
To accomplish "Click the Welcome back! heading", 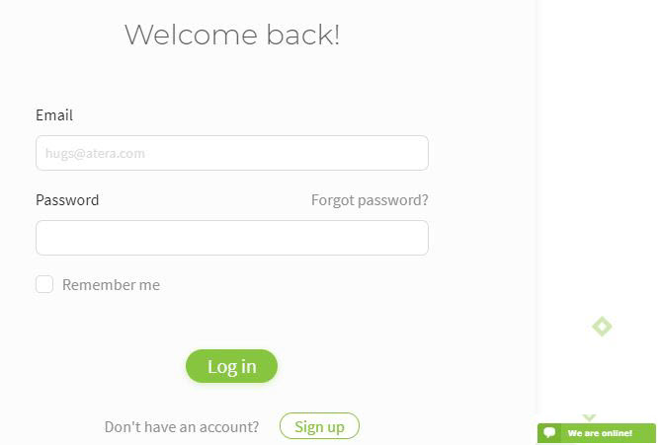I will [232, 35].
